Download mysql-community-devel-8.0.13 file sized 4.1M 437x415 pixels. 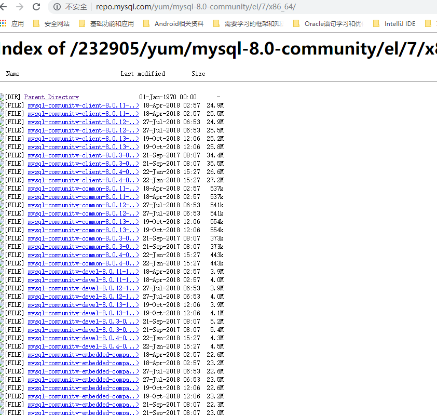click(x=84, y=313)
